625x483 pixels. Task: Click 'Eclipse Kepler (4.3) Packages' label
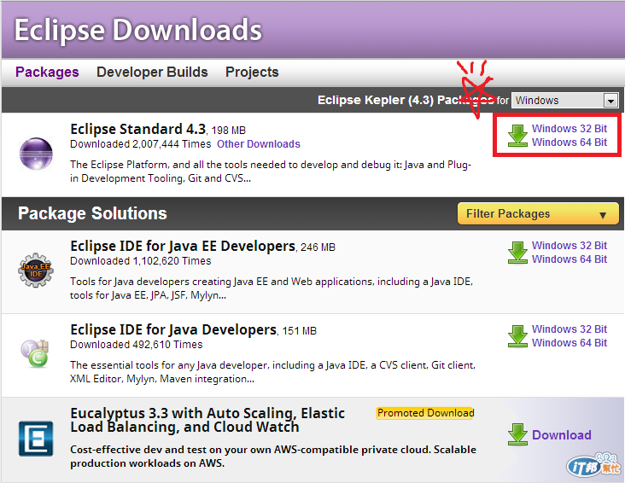(x=406, y=100)
